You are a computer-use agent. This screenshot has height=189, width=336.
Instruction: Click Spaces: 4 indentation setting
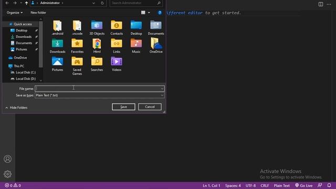[233, 185]
